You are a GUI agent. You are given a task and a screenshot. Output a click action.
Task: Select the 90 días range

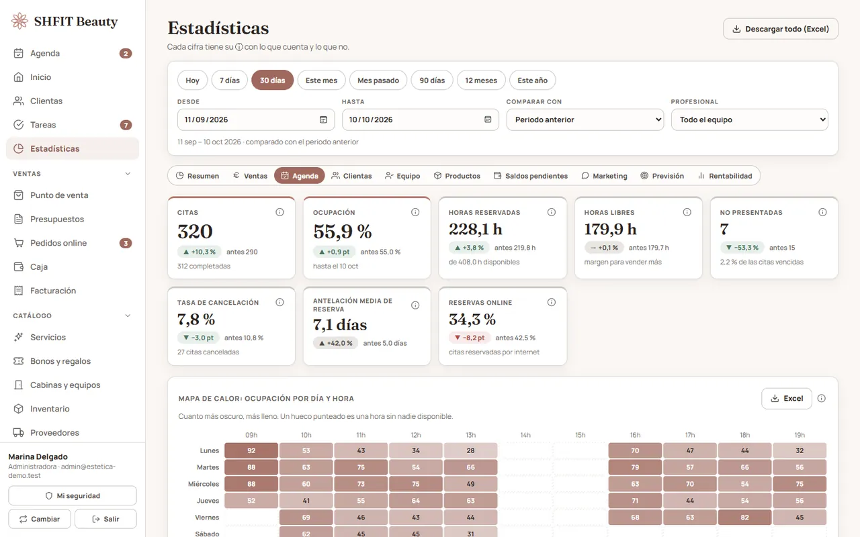[x=432, y=80]
